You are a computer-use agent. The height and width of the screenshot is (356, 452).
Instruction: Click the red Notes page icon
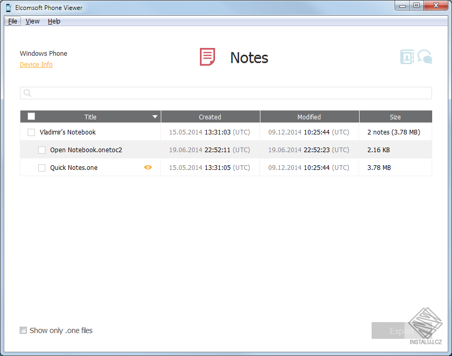207,57
